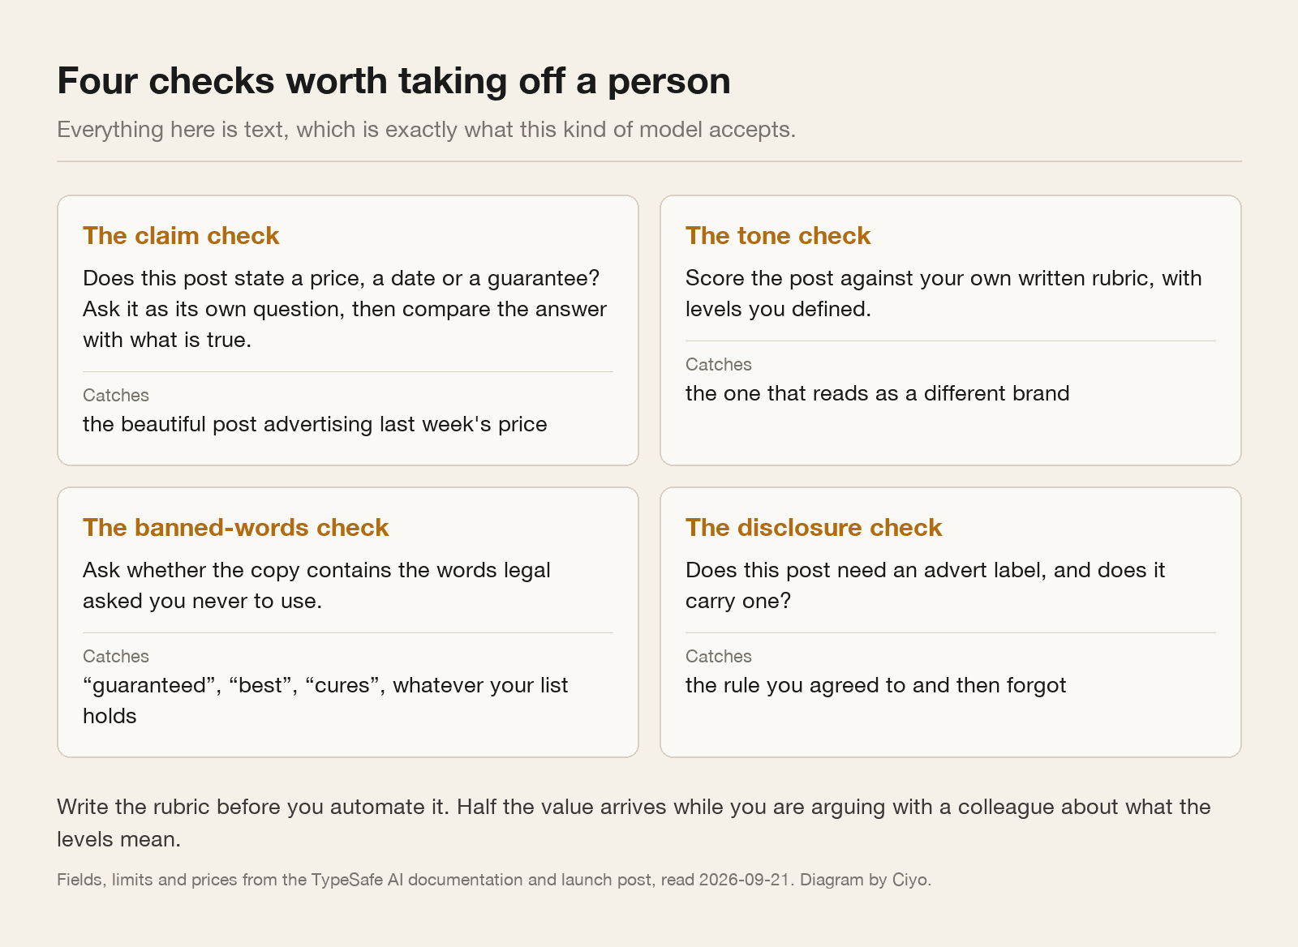1298x947 pixels.
Task: Click the banned-words description about legal's words
Action: (316, 585)
